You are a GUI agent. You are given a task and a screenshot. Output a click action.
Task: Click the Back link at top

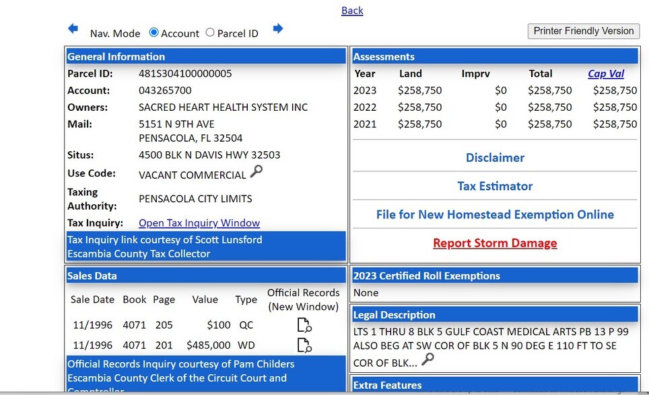(352, 10)
